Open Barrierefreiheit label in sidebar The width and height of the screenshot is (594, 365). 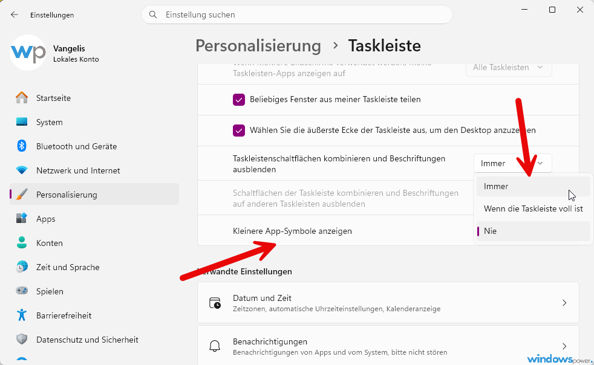click(x=64, y=315)
